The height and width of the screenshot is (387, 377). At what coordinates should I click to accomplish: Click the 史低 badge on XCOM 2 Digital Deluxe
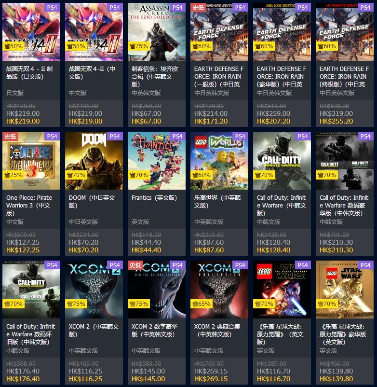click(x=135, y=265)
